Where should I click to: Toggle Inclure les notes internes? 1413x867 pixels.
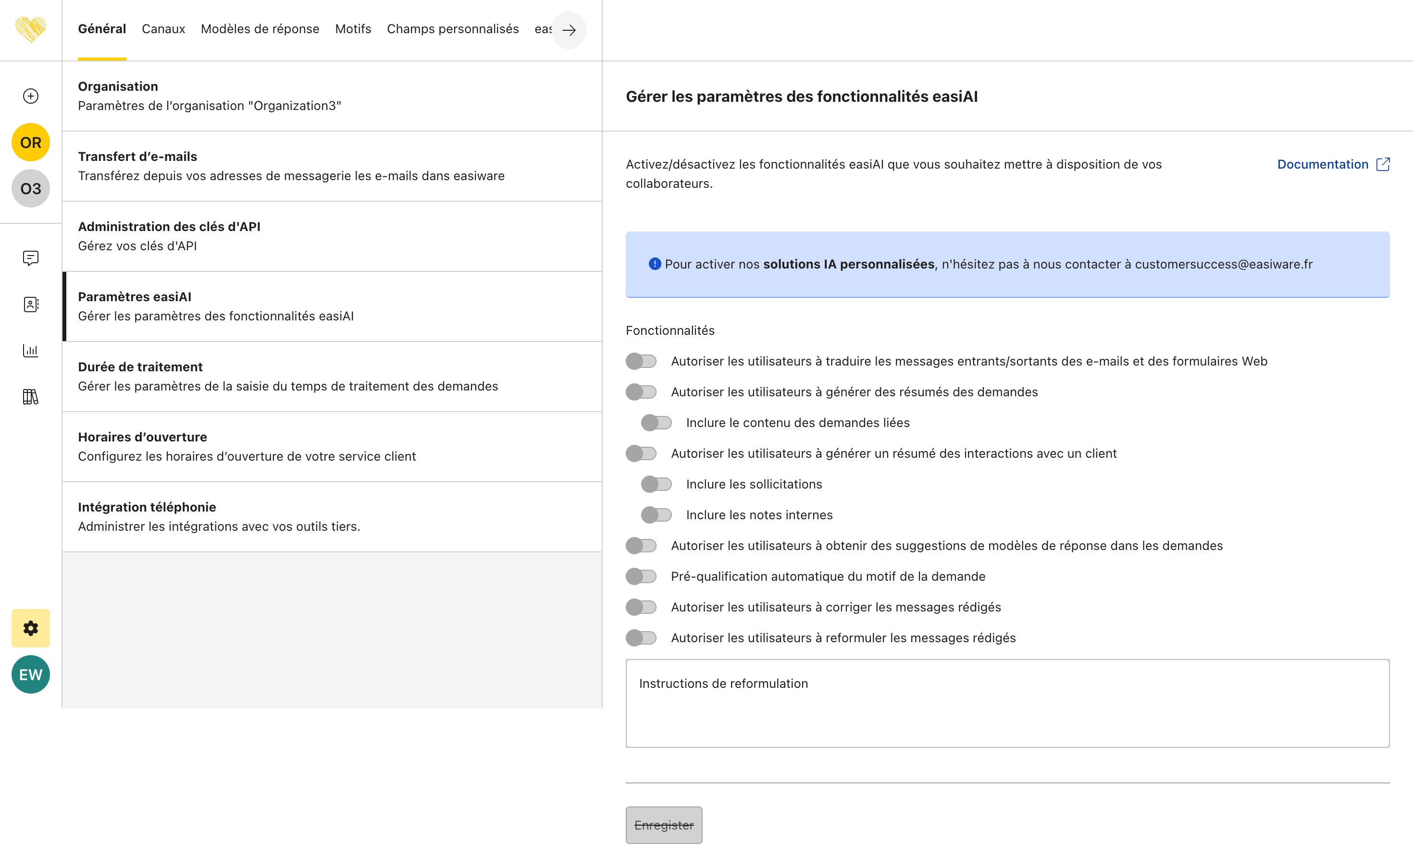(x=657, y=515)
